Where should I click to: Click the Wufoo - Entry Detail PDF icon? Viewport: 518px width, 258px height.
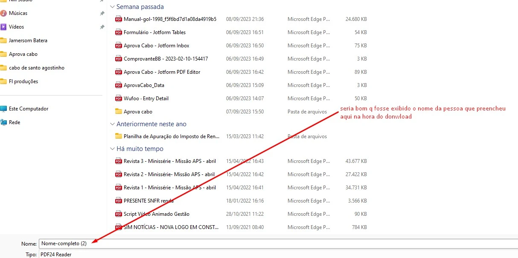coord(118,98)
